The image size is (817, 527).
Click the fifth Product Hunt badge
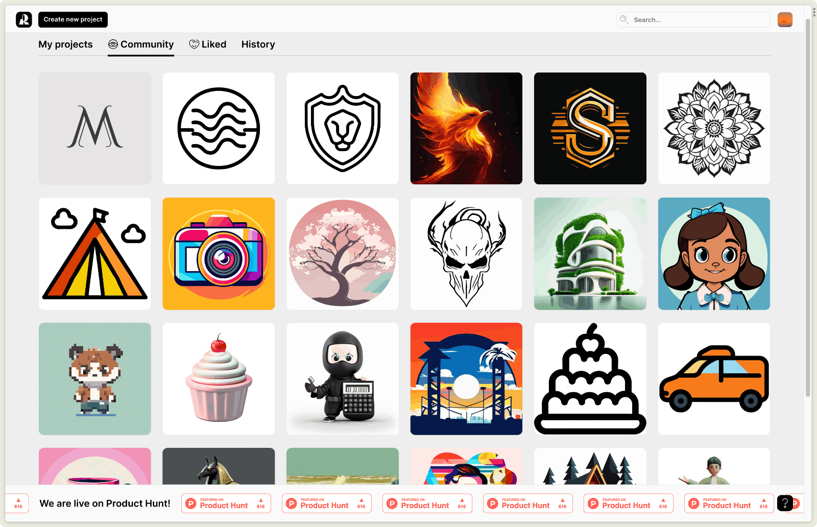click(628, 504)
